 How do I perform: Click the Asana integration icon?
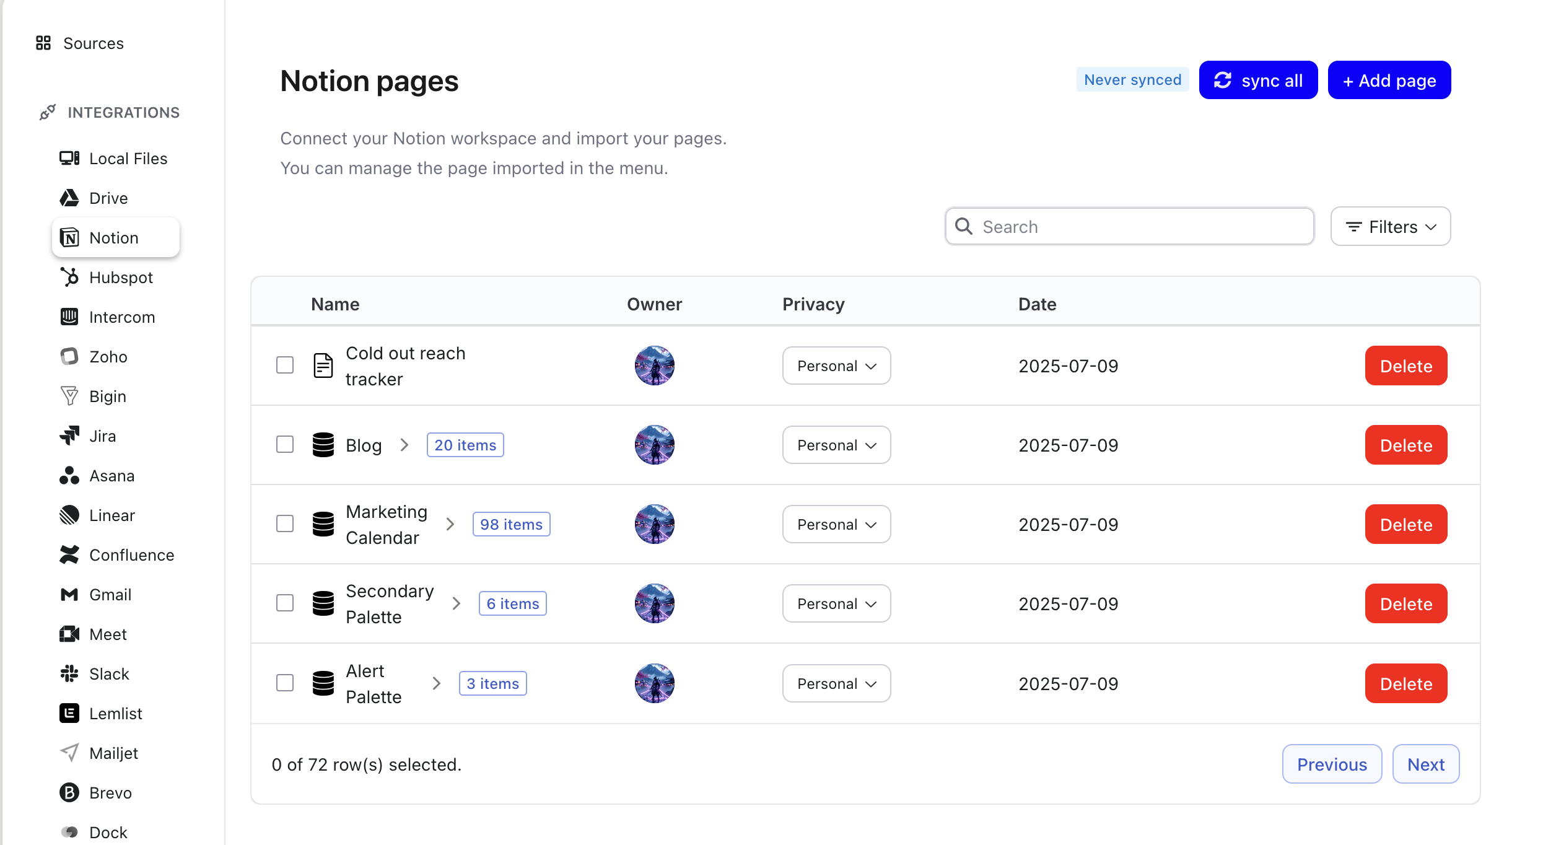[69, 475]
